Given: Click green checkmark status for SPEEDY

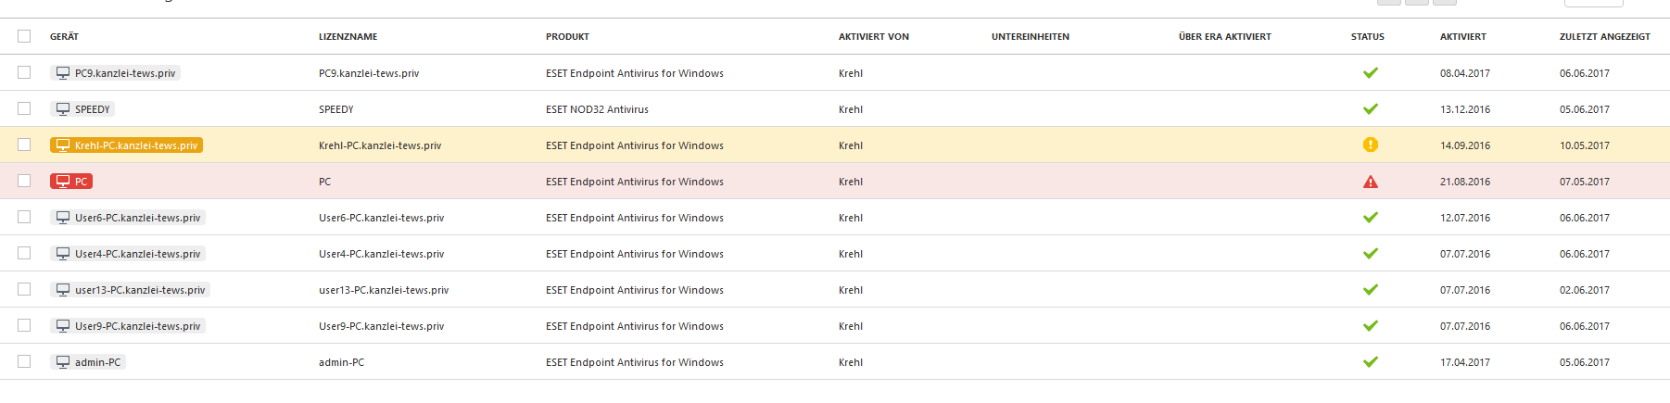Looking at the screenshot, I should [x=1370, y=109].
